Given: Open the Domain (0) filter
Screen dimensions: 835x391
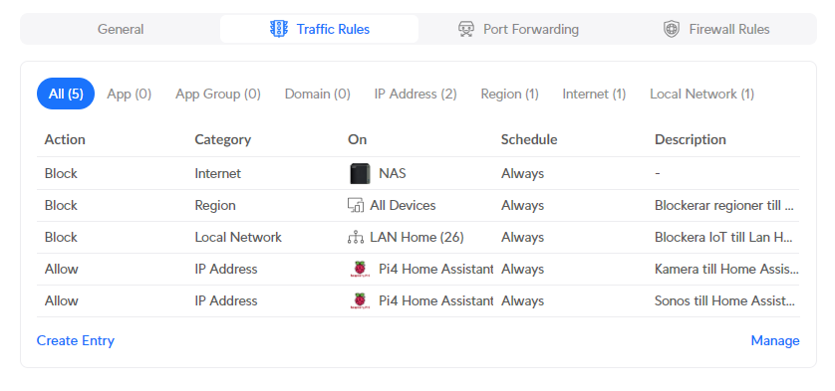Looking at the screenshot, I should point(318,95).
